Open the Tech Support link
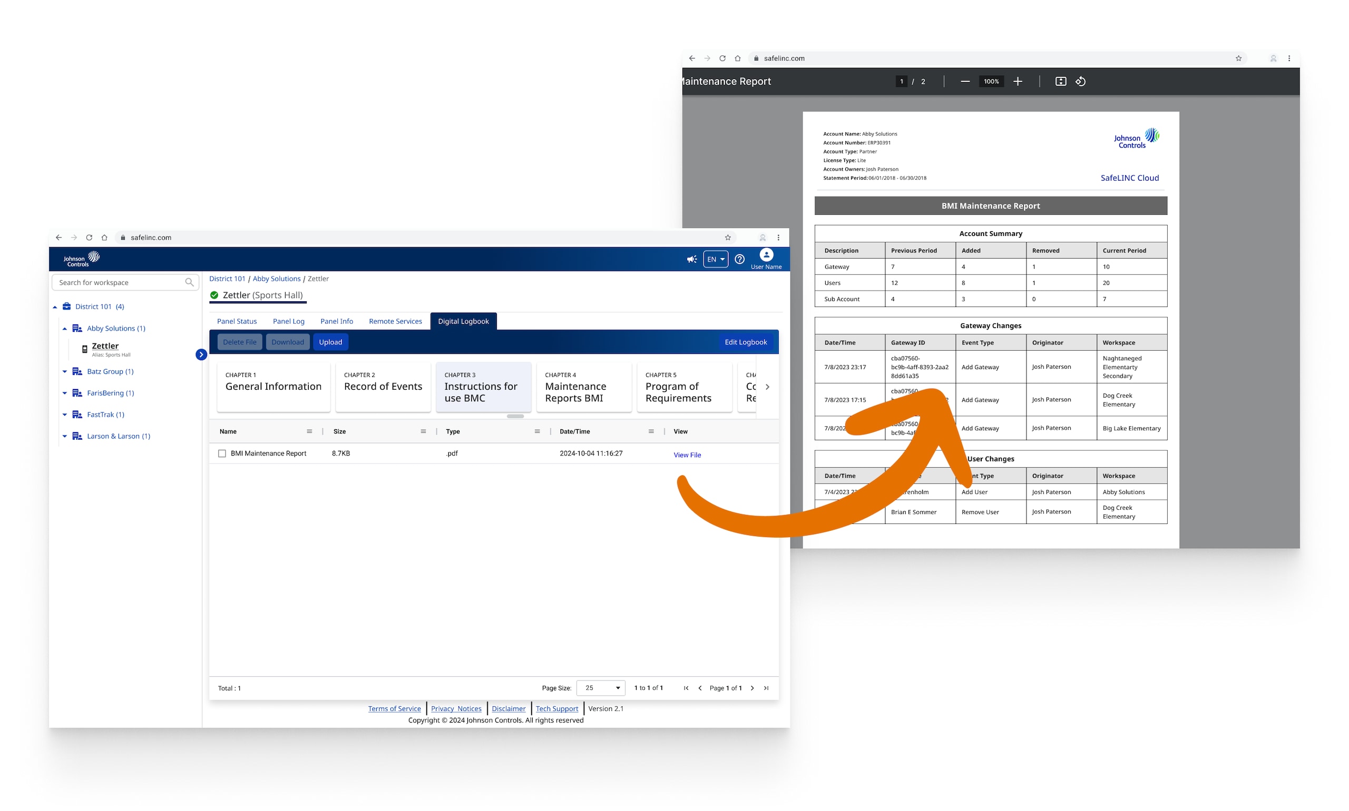This screenshot has width=1349, height=811. pos(556,709)
